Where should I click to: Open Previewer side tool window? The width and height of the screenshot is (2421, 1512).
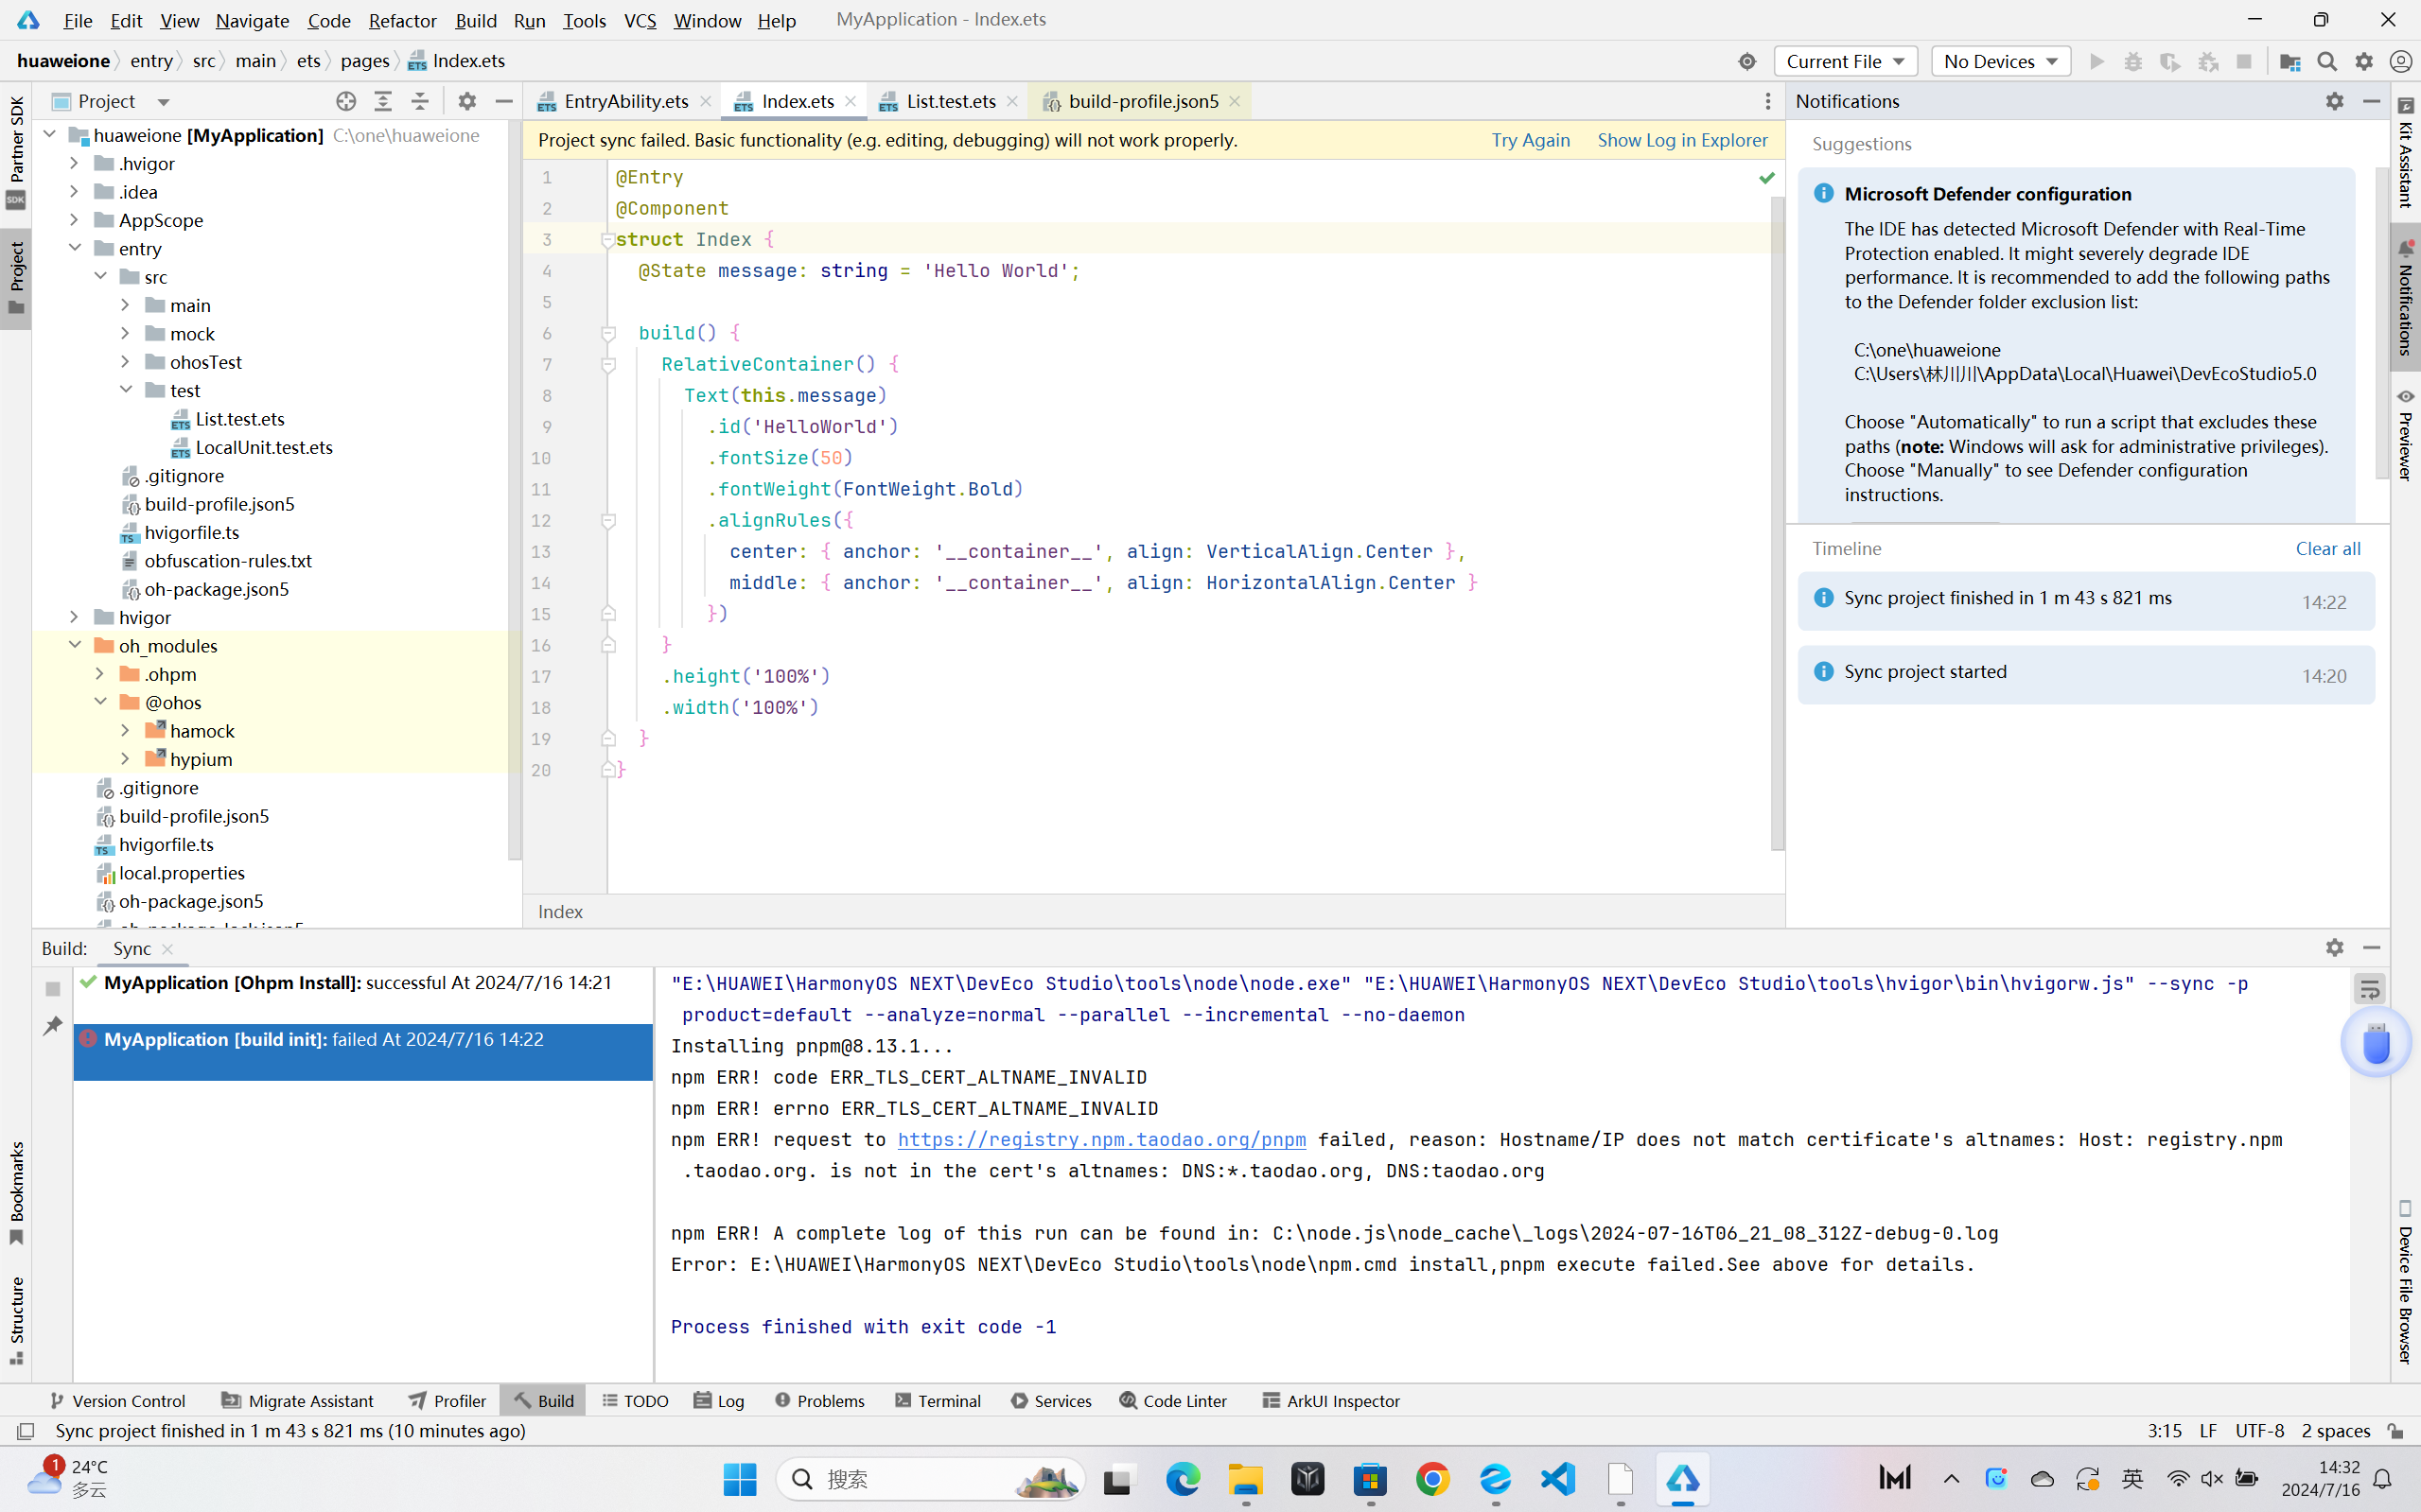click(x=2405, y=434)
